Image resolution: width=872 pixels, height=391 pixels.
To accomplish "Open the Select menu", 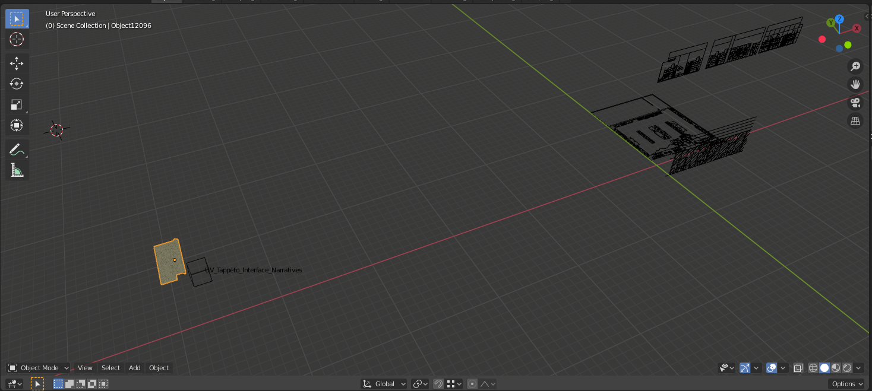I will 110,368.
